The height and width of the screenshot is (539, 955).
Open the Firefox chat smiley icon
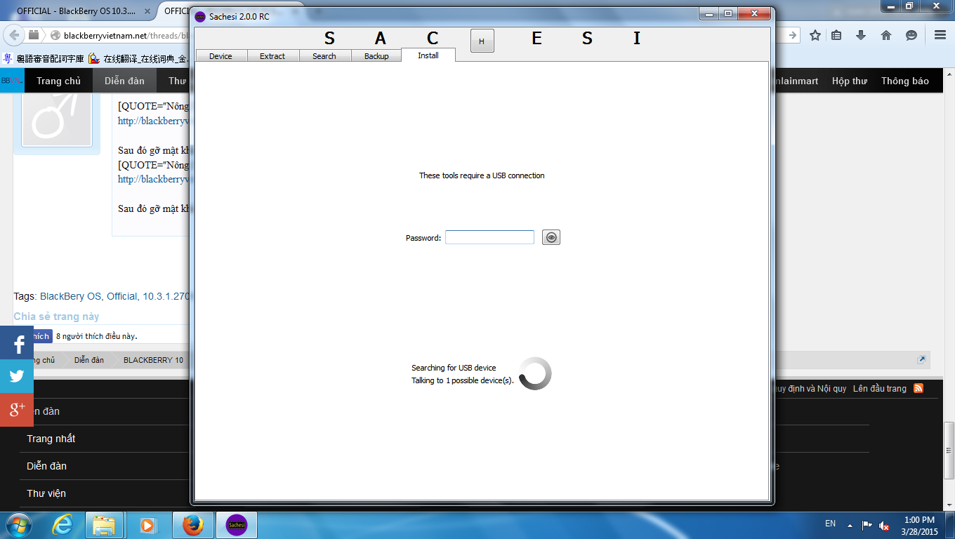911,35
